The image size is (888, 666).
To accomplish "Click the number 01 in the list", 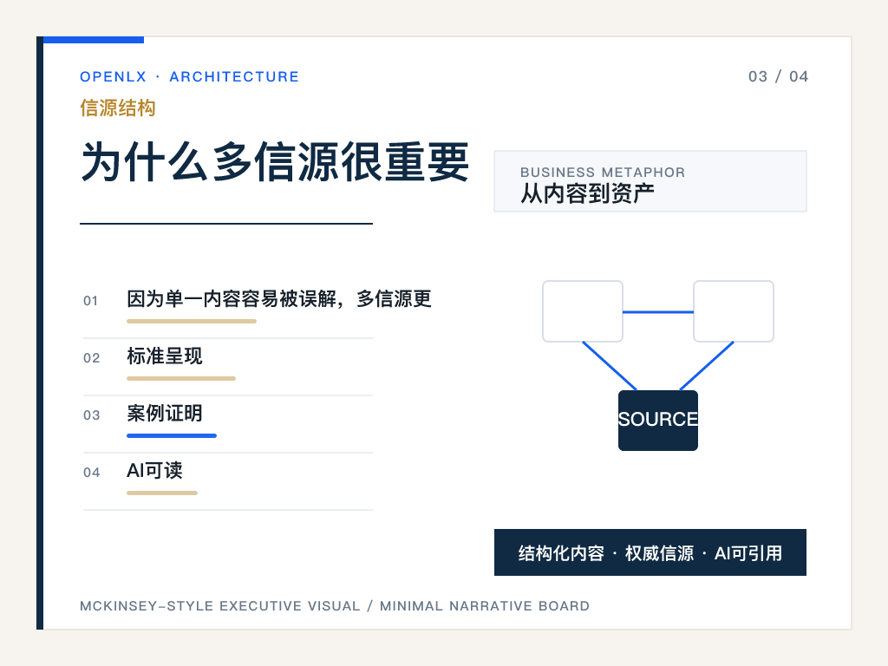I will 90,301.
